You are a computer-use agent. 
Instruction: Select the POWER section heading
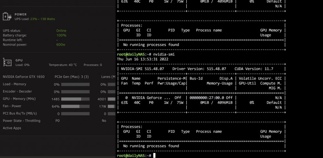(21, 15)
